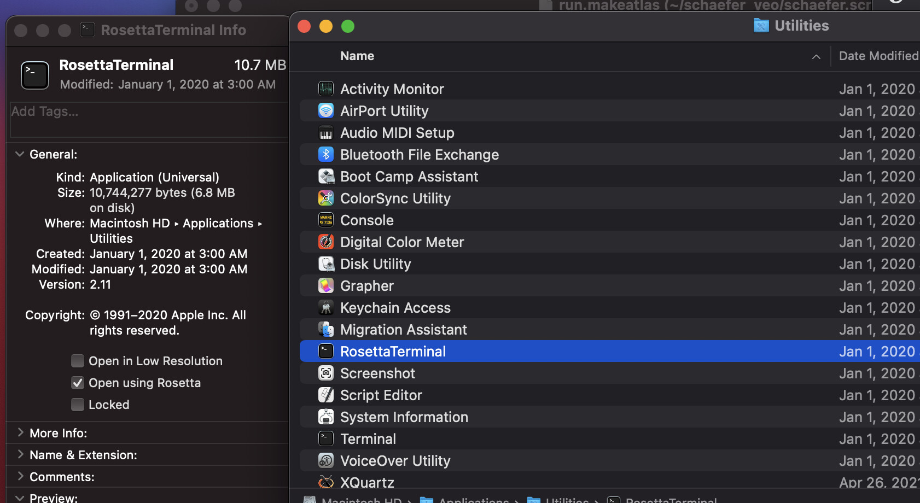Click the Kind: Application (Universal) value

point(154,177)
